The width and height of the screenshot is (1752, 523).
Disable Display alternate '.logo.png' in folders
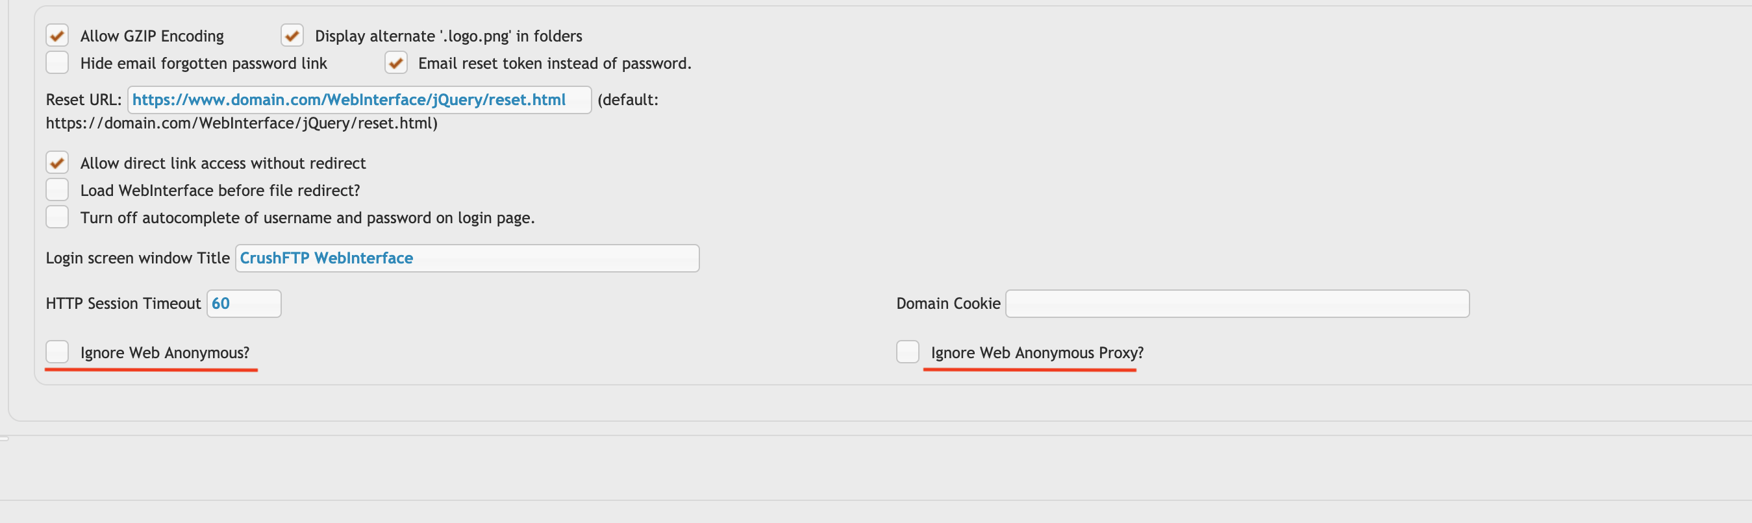pos(292,35)
